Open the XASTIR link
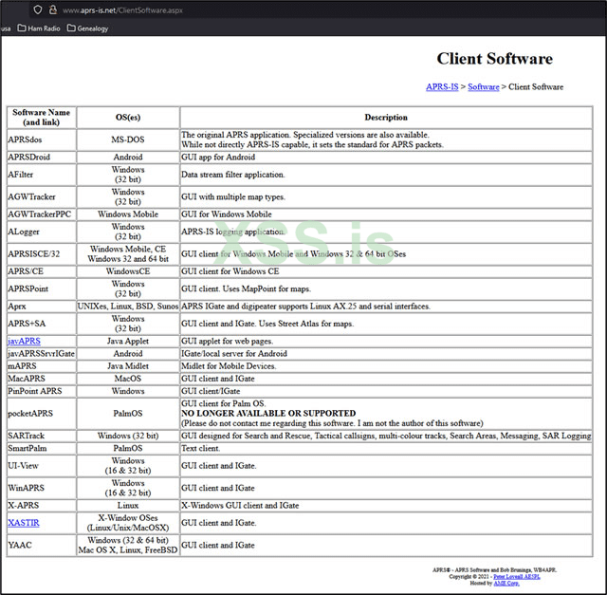This screenshot has height=595, width=607. [24, 523]
